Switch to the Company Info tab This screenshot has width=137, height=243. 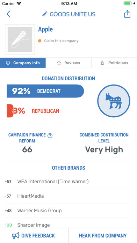pos(23,63)
